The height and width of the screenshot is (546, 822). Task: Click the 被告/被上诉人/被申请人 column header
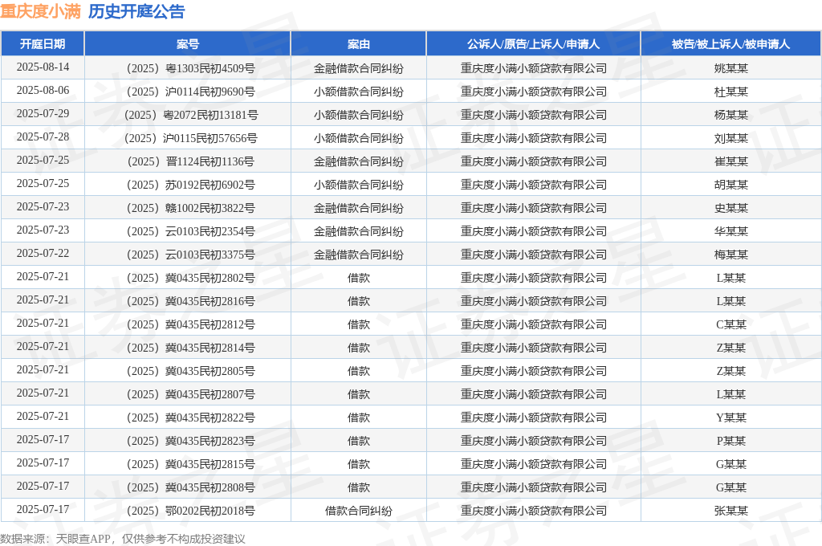click(730, 44)
